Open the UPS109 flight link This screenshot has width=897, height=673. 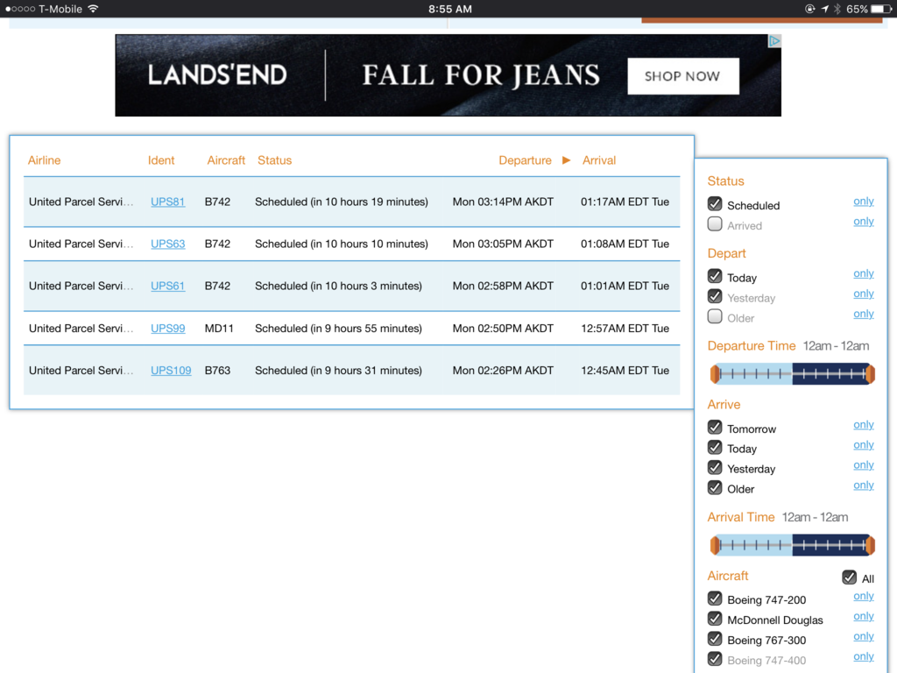(x=171, y=371)
